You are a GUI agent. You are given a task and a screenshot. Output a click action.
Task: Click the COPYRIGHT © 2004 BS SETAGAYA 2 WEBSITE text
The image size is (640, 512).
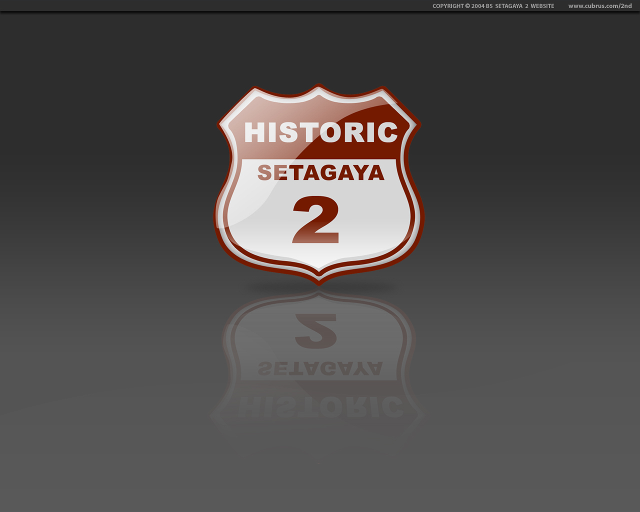point(493,6)
